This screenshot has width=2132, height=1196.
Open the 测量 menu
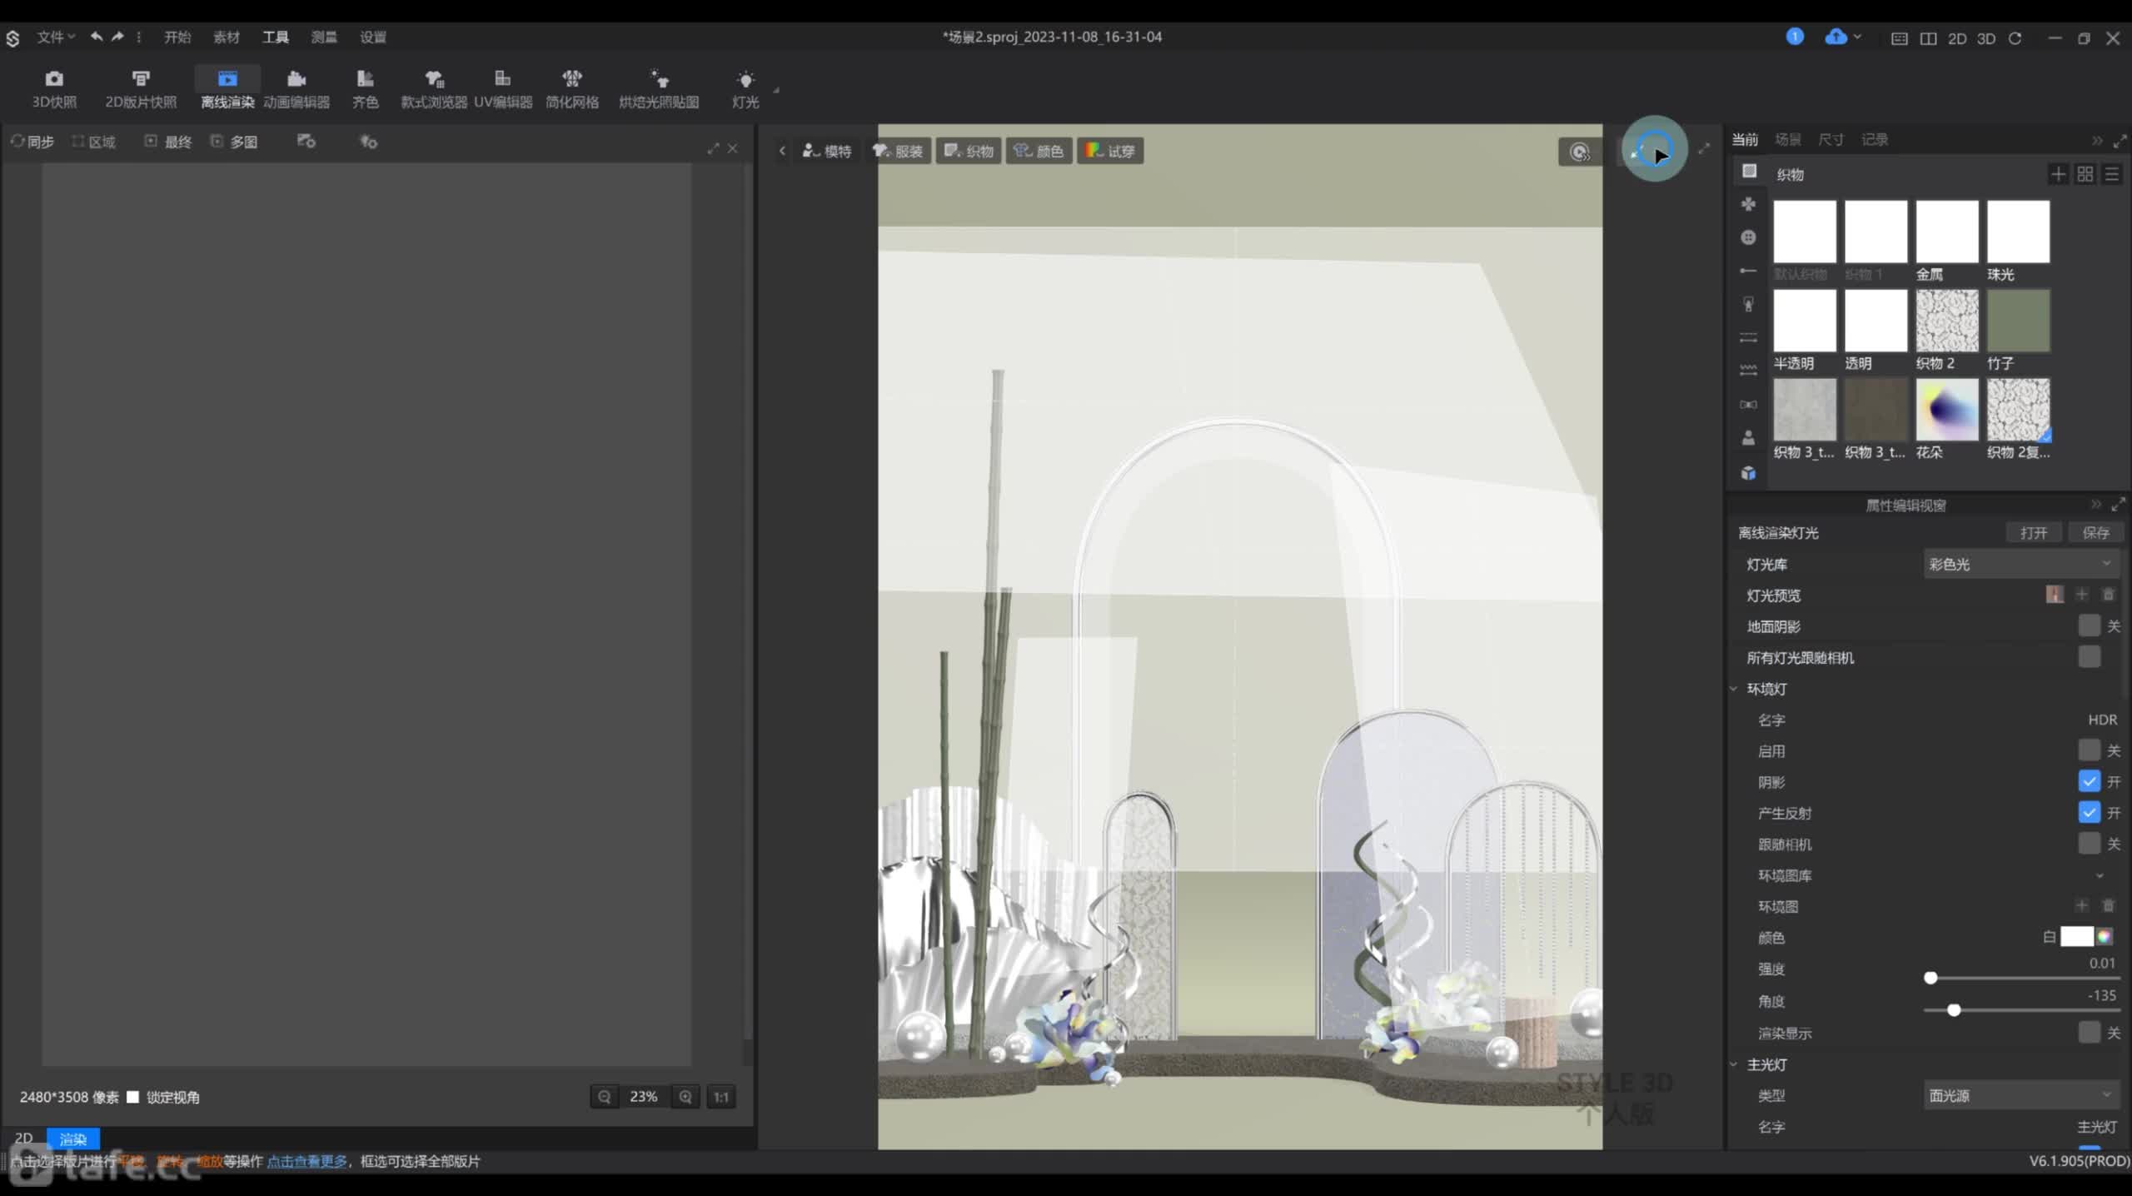(324, 37)
